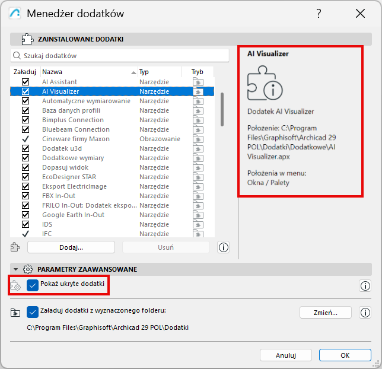382x369 pixels.
Task: Sort list by Tryb column header
Action: (x=198, y=72)
